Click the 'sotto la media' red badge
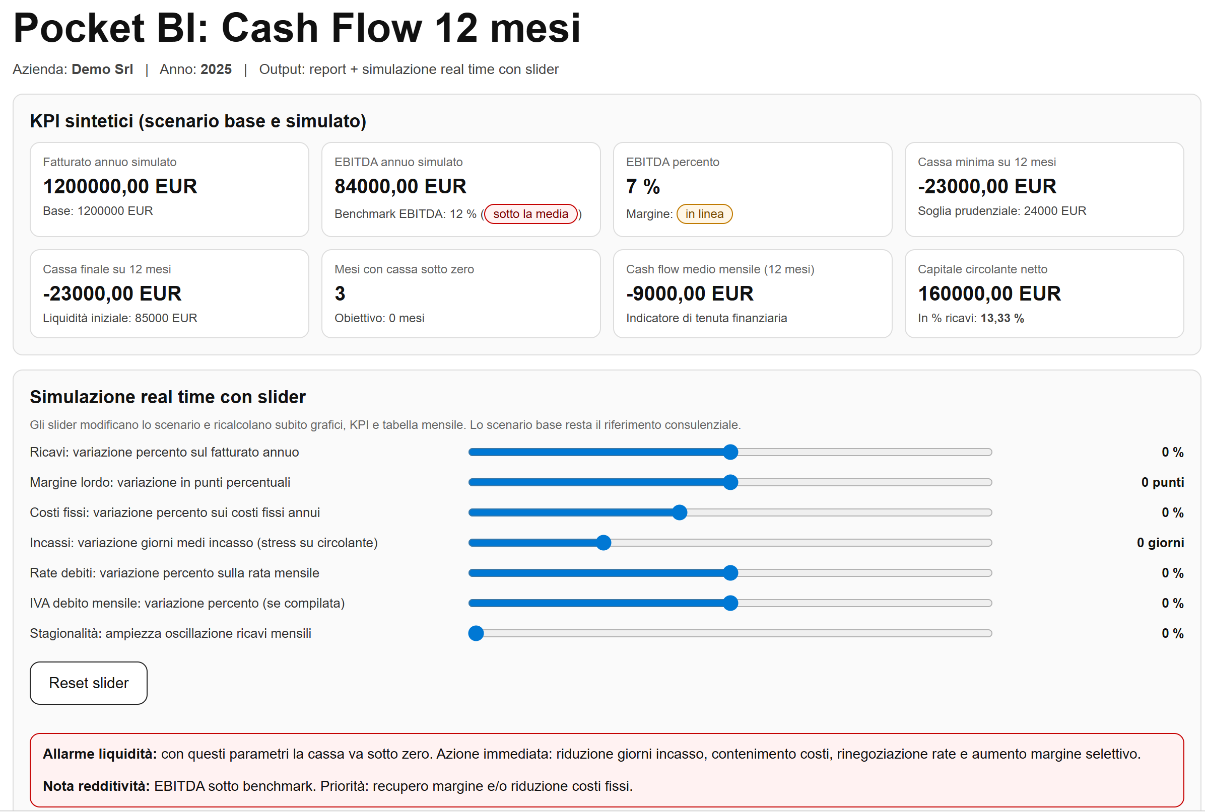 pyautogui.click(x=530, y=214)
